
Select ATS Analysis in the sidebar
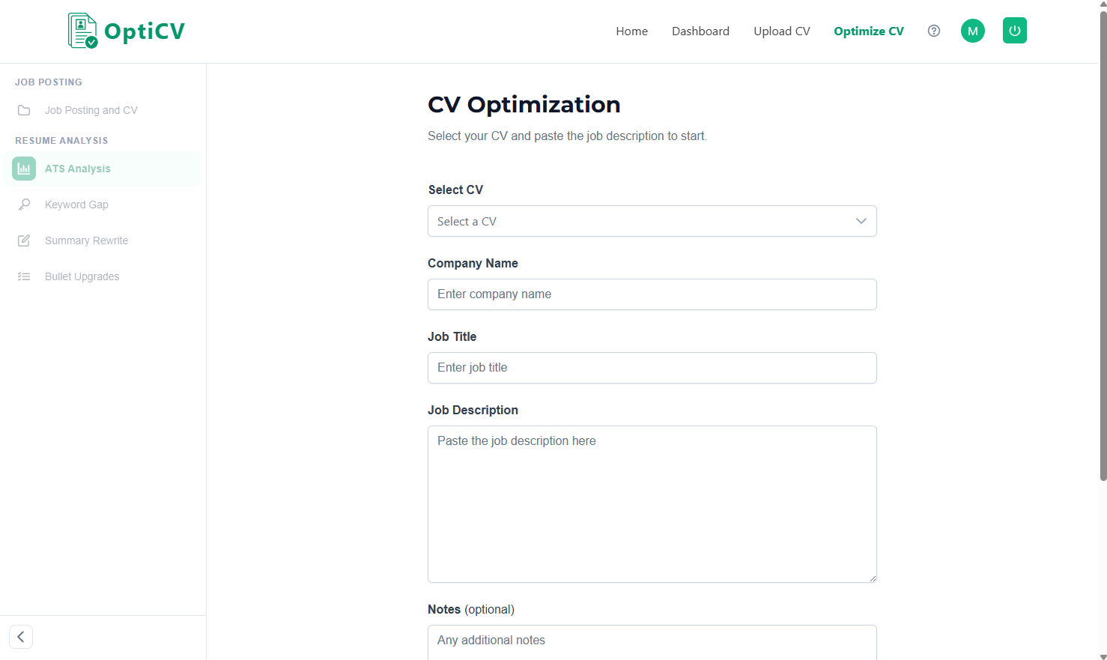point(102,169)
